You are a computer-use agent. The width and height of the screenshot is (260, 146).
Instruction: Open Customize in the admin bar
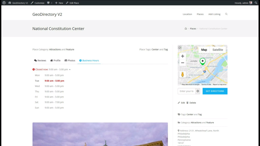pos(38,3)
